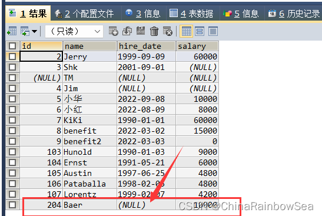322x216 pixels.
Task: Sort by the id column header
Action: coord(41,46)
